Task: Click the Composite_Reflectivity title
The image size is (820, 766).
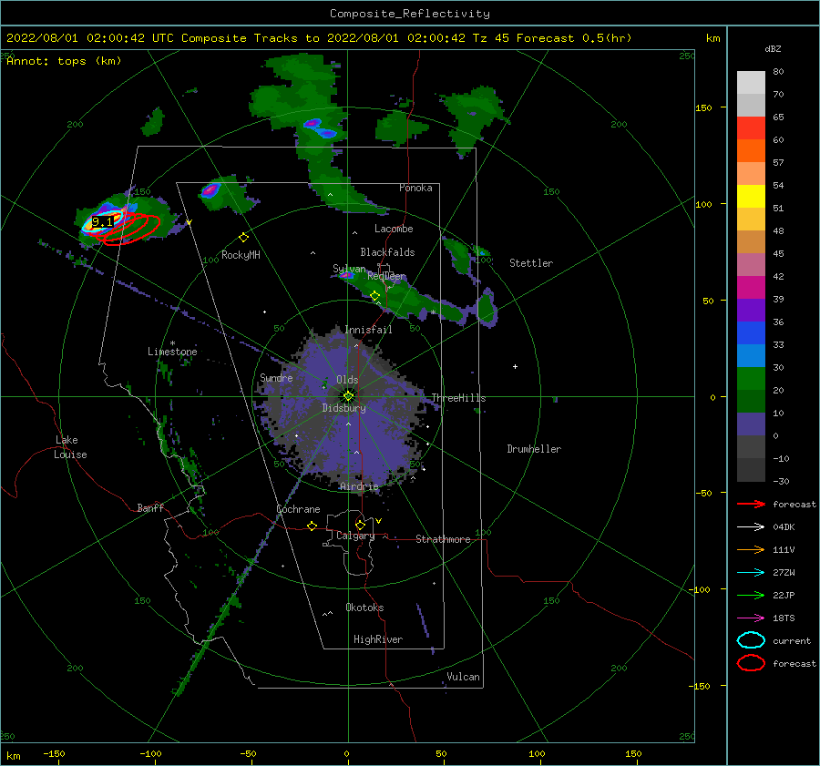Action: [410, 14]
